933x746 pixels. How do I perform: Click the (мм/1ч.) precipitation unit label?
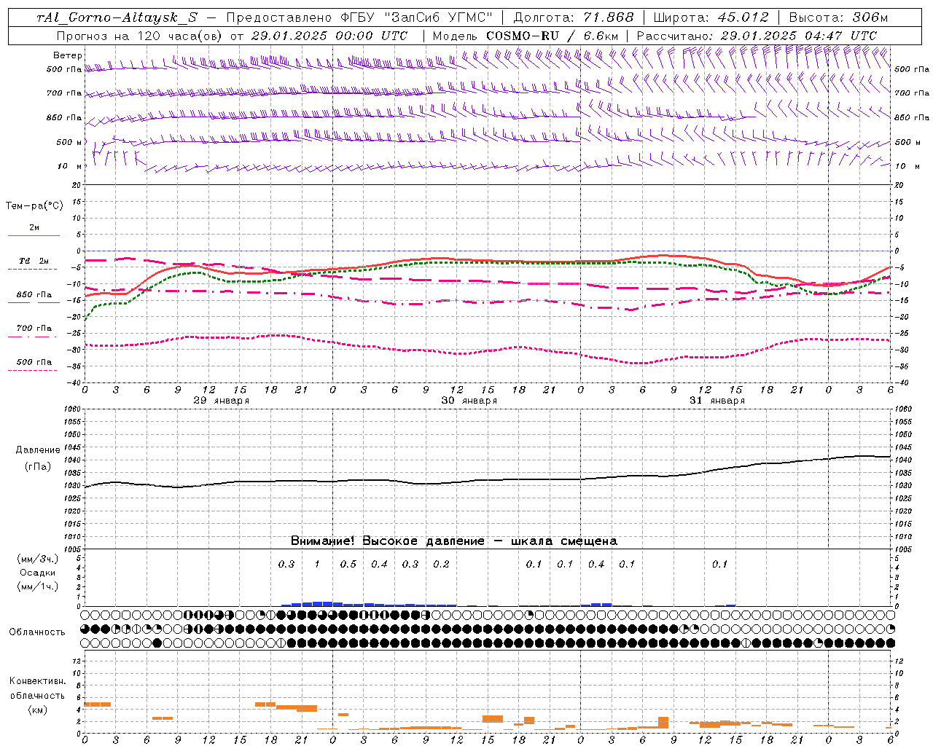coord(38,586)
